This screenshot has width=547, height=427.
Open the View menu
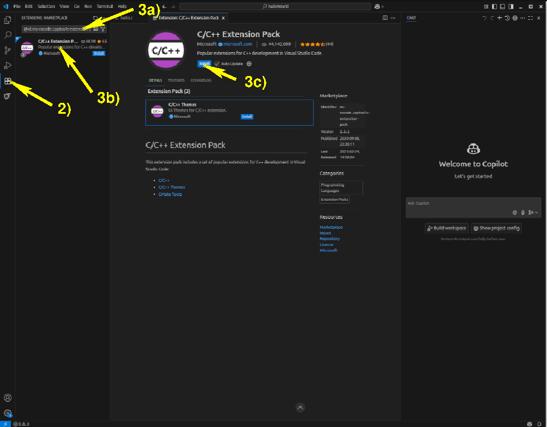point(64,6)
